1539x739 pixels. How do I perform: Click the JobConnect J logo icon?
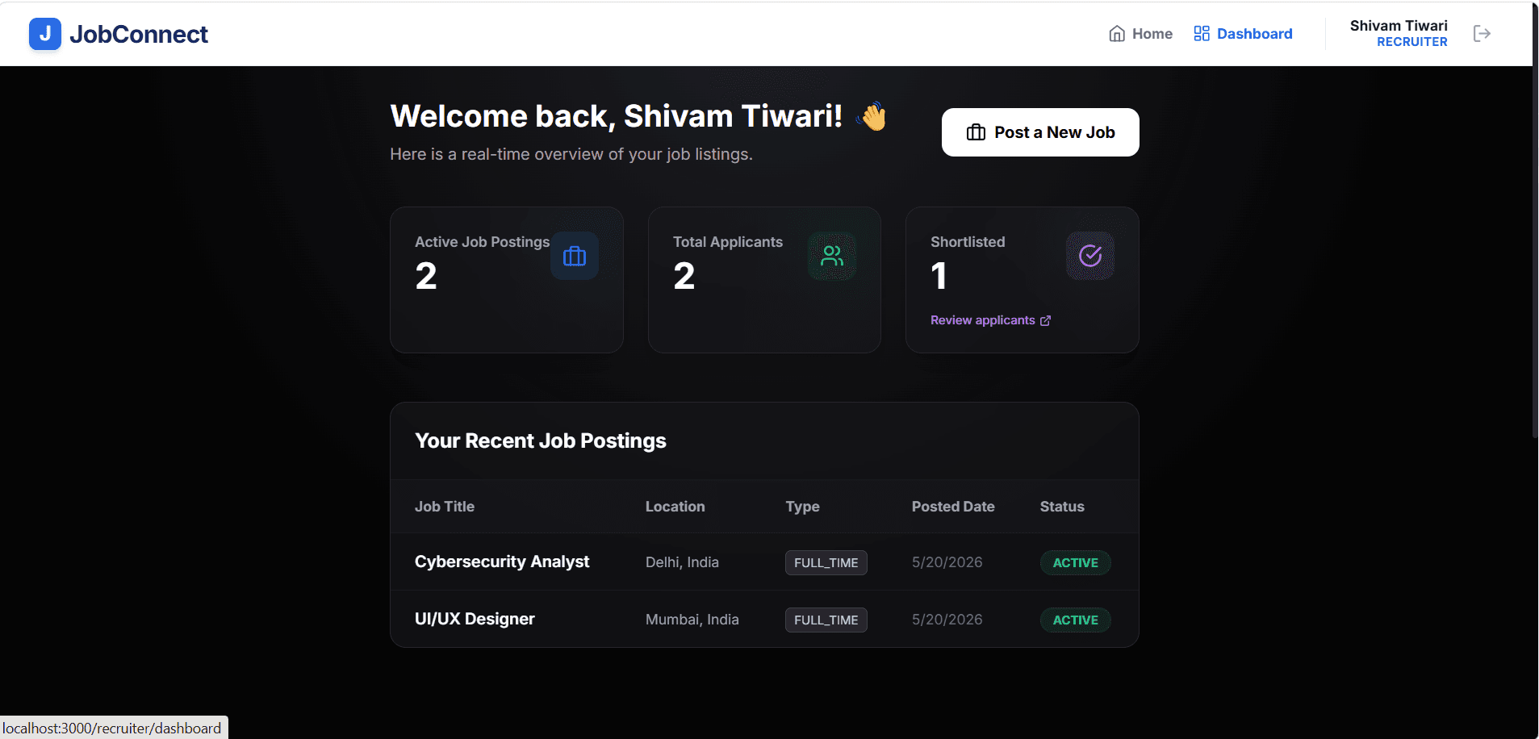point(45,34)
